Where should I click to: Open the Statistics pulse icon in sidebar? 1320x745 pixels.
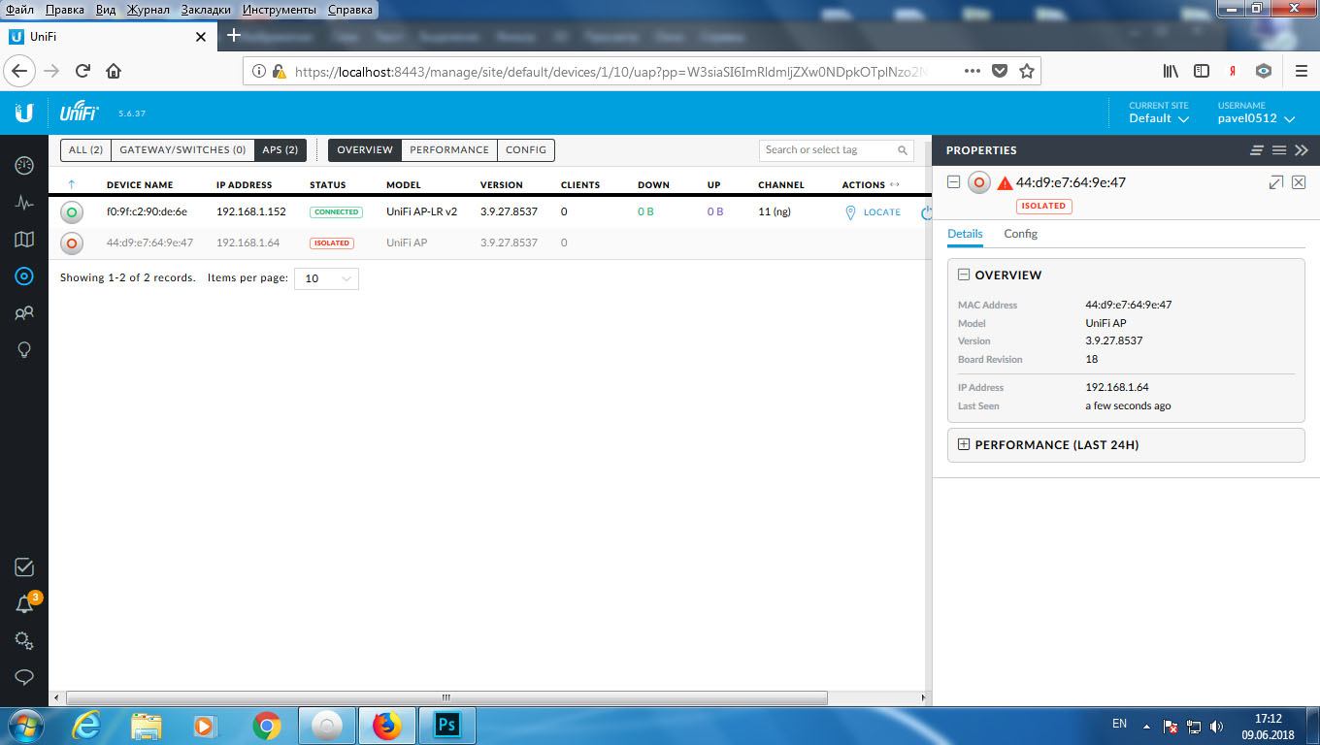click(24, 203)
